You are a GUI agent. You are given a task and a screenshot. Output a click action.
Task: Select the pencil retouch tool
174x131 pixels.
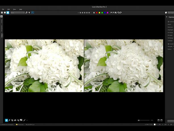24,120
